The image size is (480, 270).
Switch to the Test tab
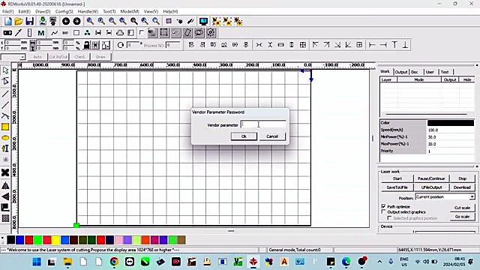[445, 72]
